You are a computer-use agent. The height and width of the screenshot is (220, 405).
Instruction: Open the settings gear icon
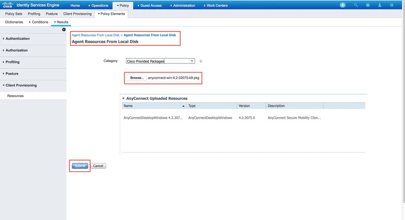392,5
